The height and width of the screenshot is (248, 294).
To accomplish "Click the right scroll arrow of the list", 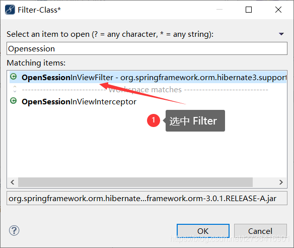I will (x=281, y=182).
